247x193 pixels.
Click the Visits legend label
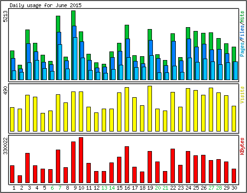click(x=242, y=95)
